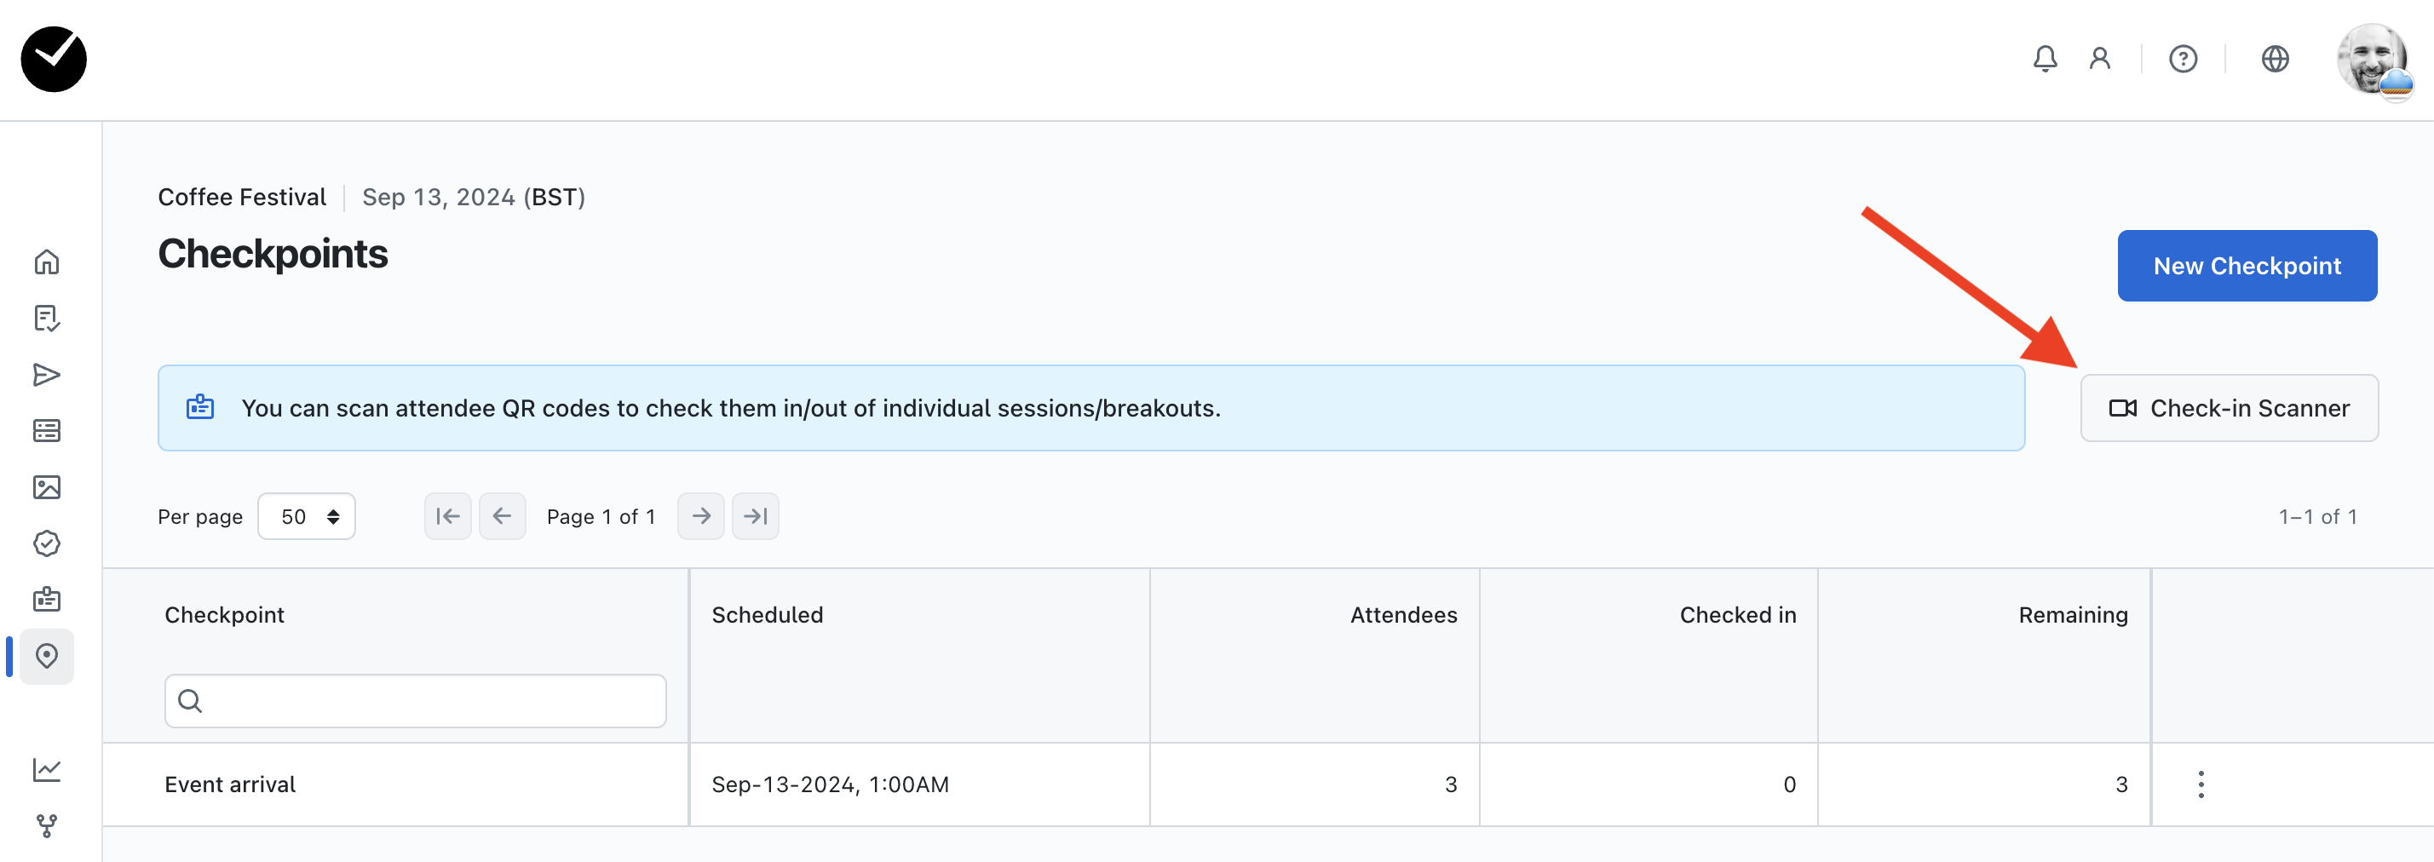Select the checkpoints location pin icon

point(46,656)
